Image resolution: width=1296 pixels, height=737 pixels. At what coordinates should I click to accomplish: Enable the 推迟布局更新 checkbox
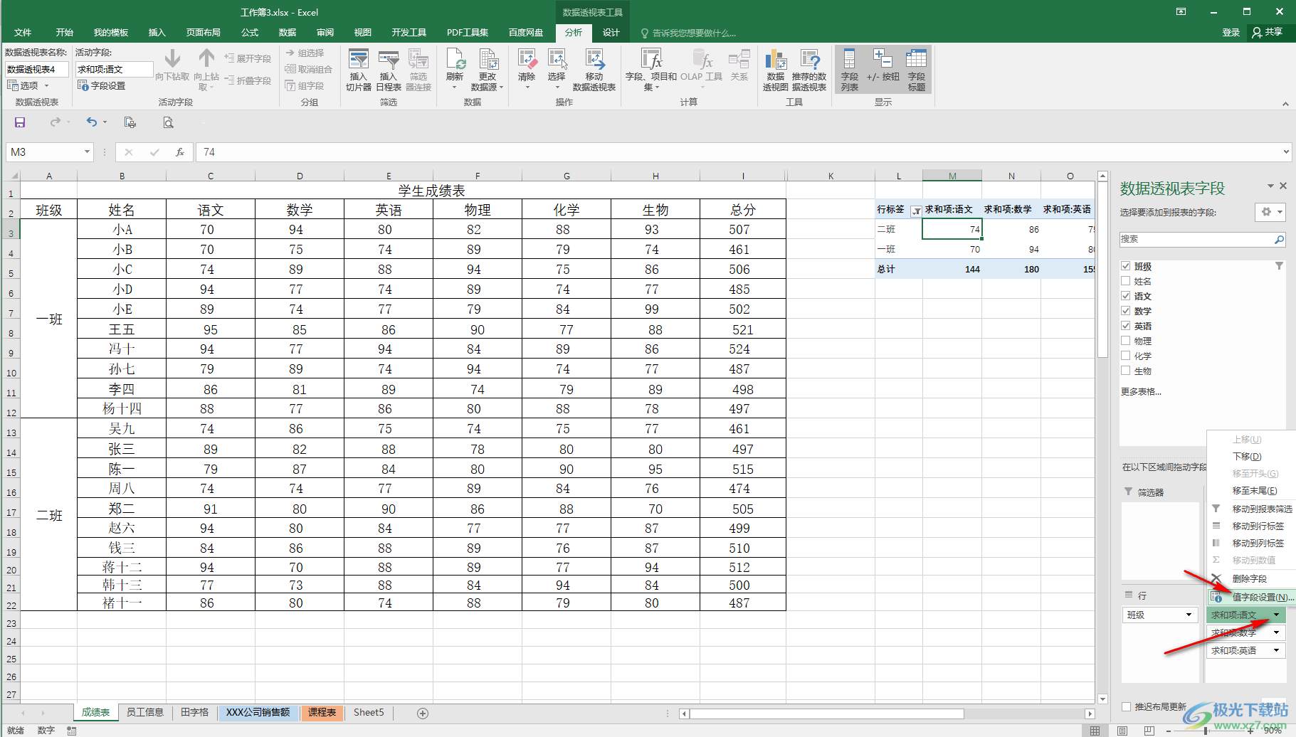(1126, 706)
